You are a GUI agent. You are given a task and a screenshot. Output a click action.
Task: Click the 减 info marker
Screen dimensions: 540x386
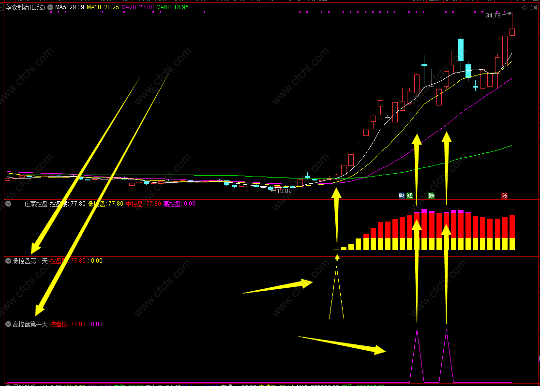point(409,195)
